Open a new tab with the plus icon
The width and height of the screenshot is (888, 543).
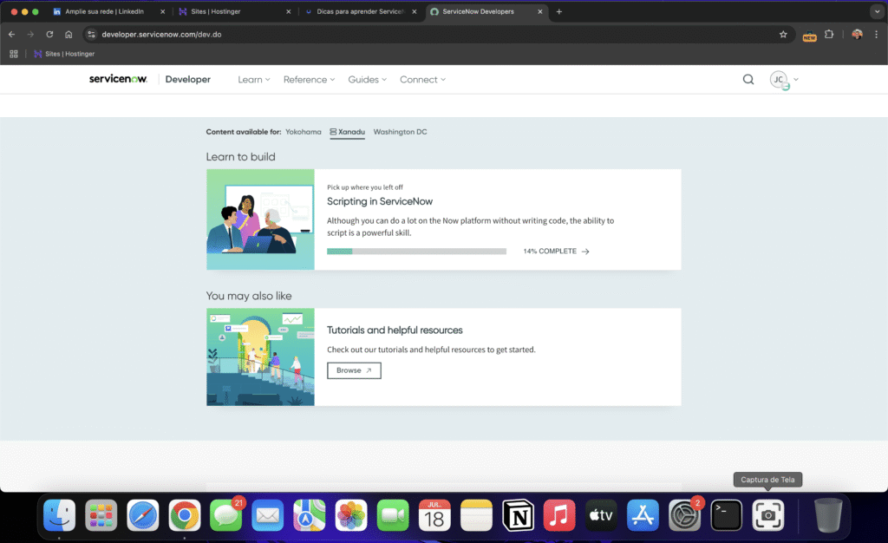pos(559,11)
